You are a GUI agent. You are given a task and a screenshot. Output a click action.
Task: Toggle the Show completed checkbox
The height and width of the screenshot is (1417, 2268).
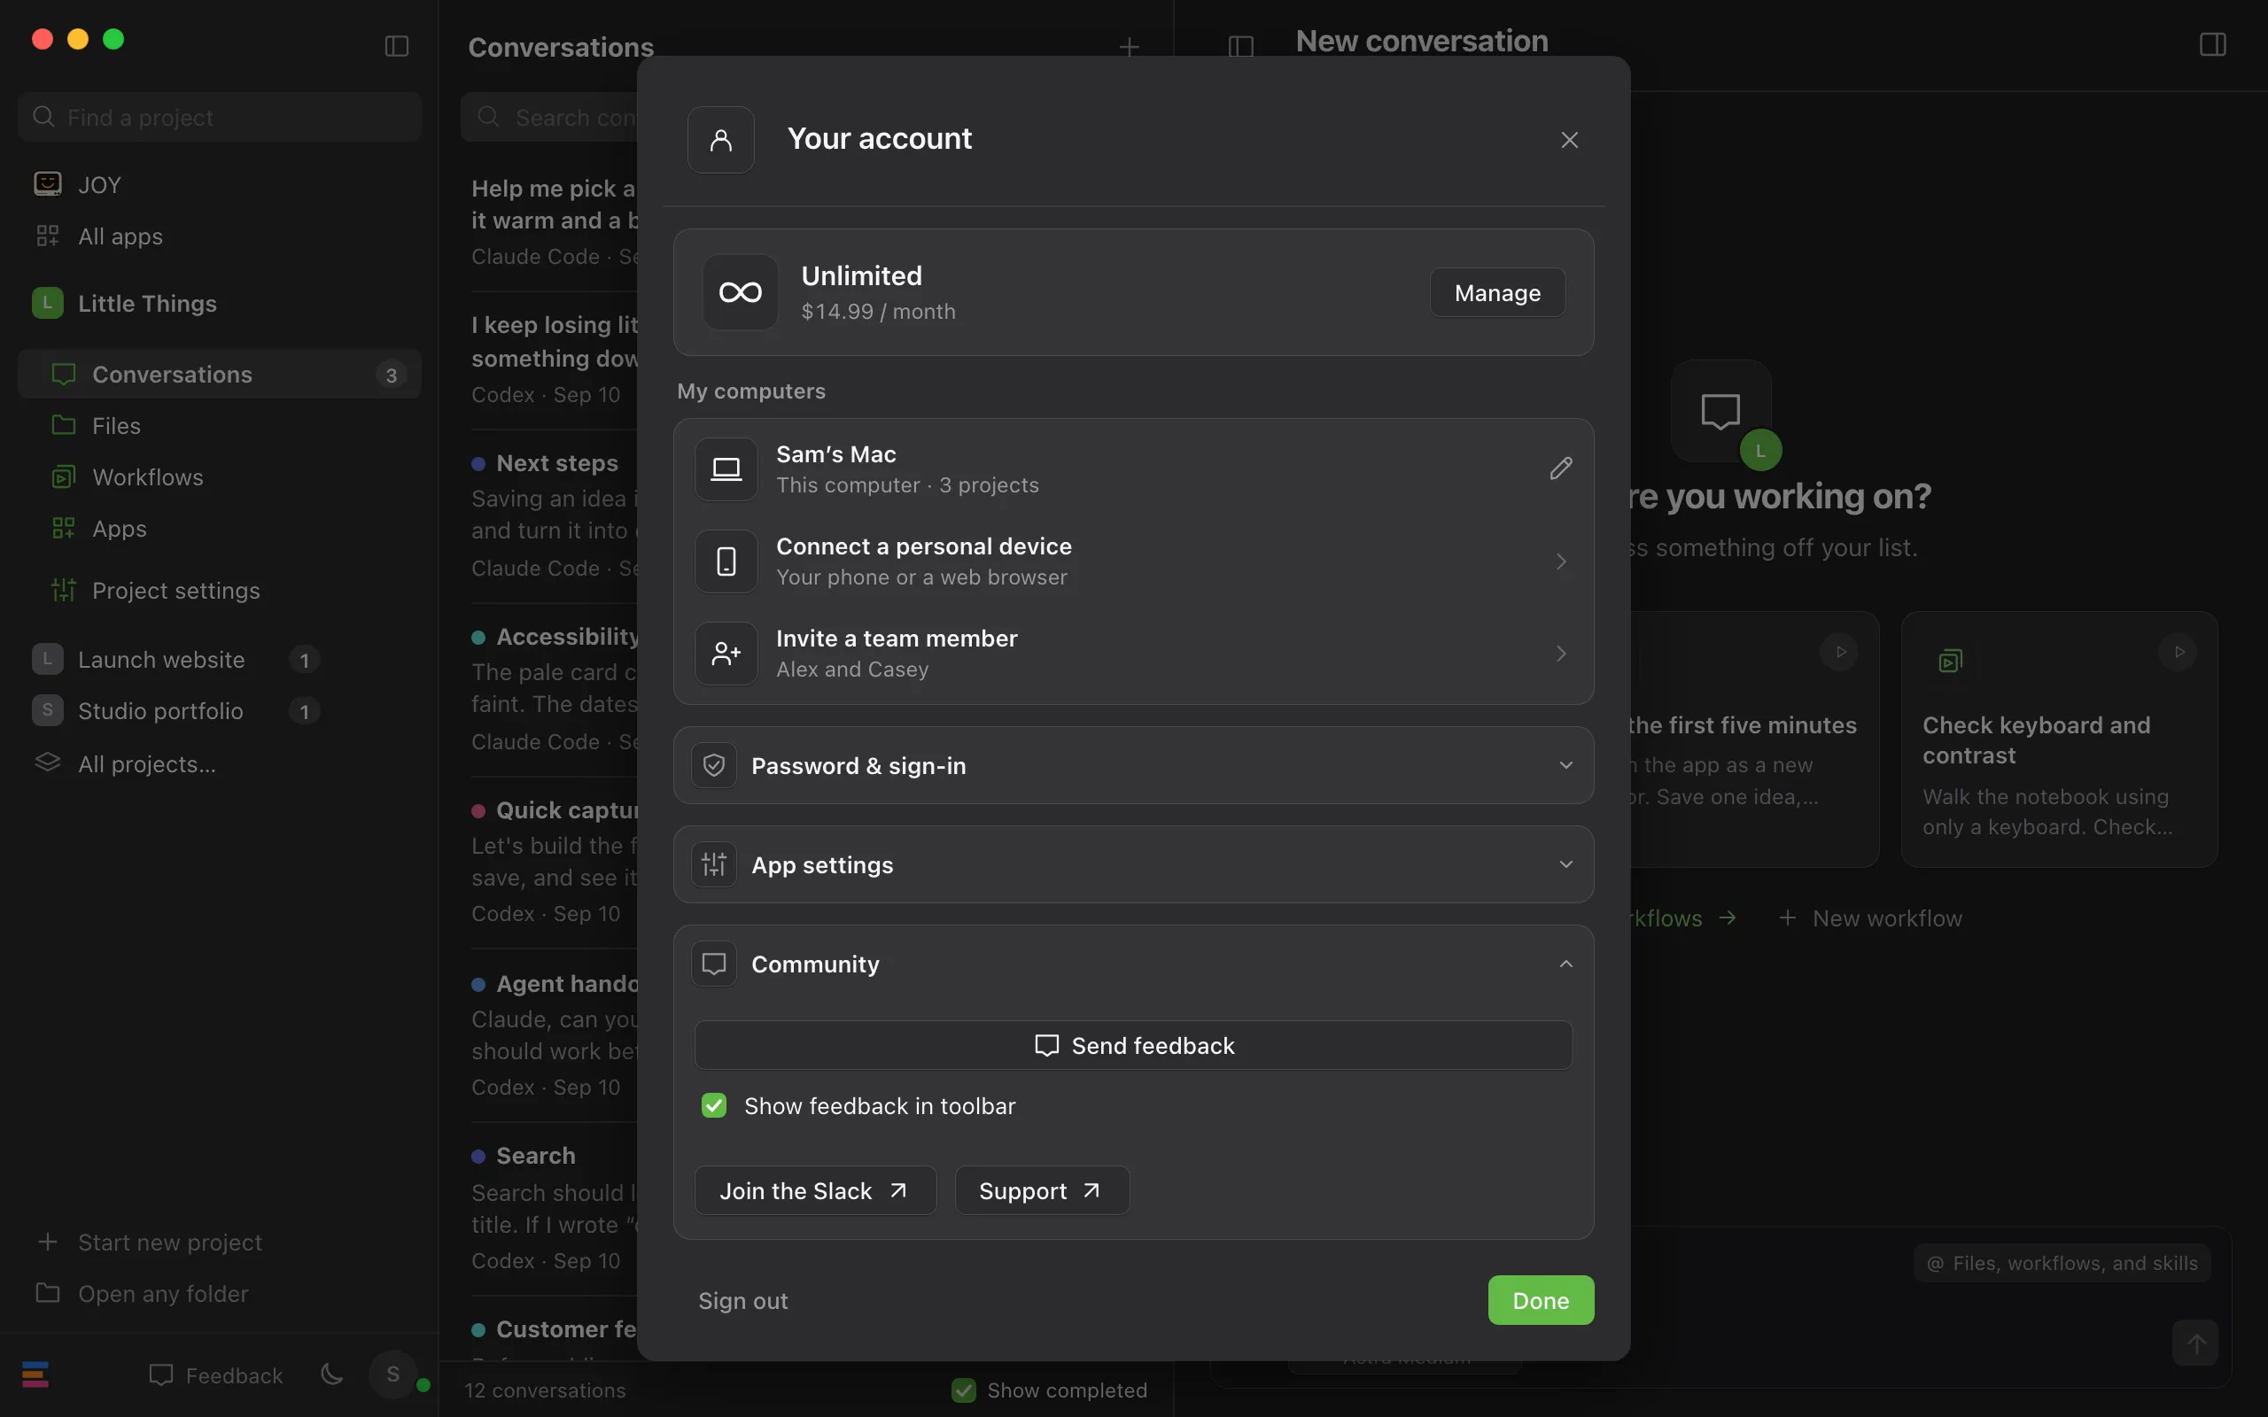click(963, 1390)
